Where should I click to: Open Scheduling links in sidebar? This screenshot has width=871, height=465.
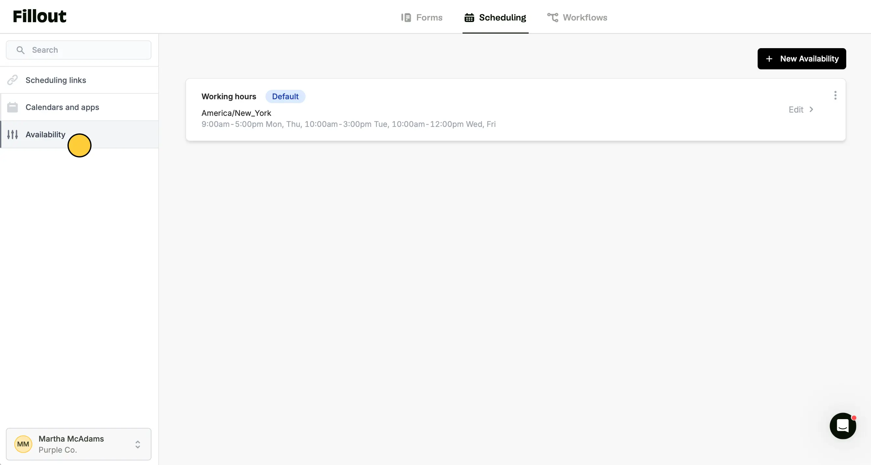(79, 80)
